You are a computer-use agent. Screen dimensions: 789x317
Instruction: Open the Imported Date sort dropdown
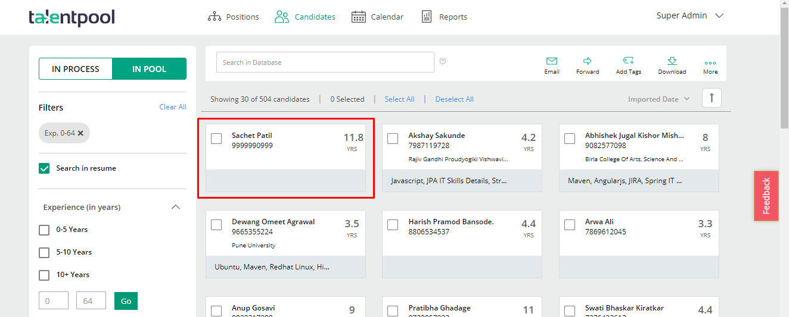pos(658,99)
